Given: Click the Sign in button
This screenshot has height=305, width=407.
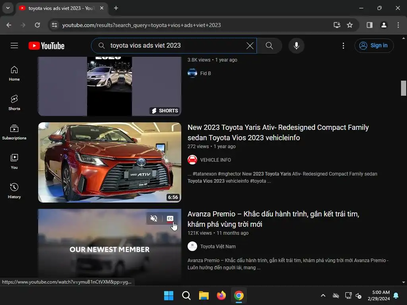Looking at the screenshot, I should (374, 46).
